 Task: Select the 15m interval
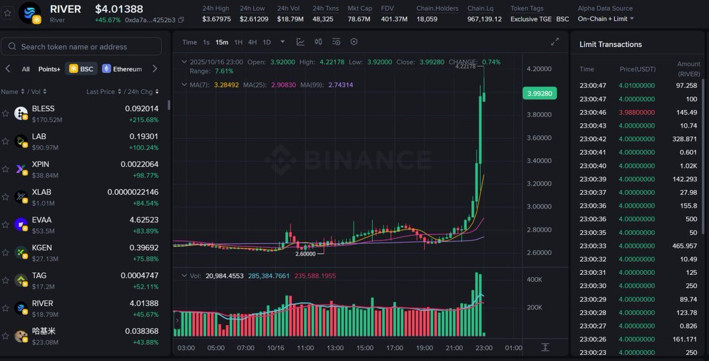222,42
